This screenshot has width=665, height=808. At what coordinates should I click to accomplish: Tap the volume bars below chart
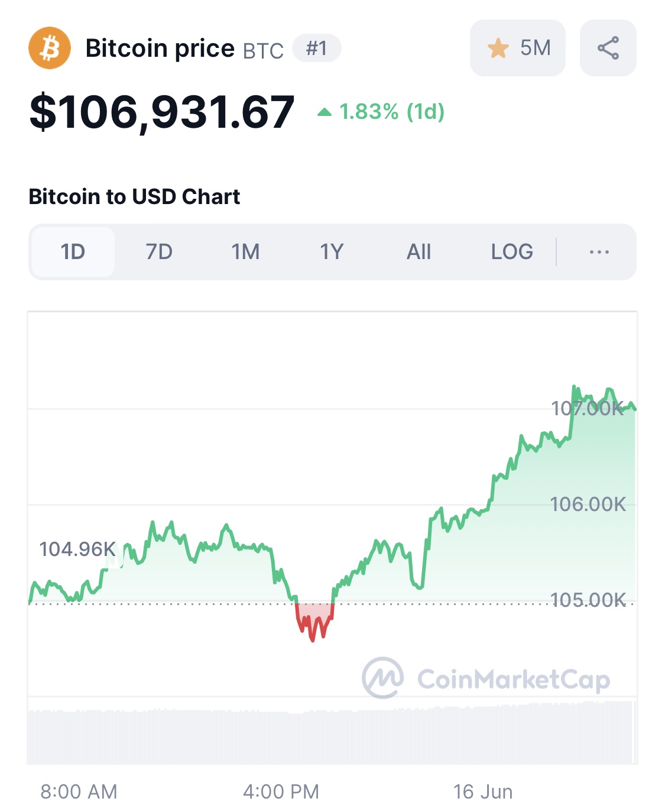tap(332, 732)
